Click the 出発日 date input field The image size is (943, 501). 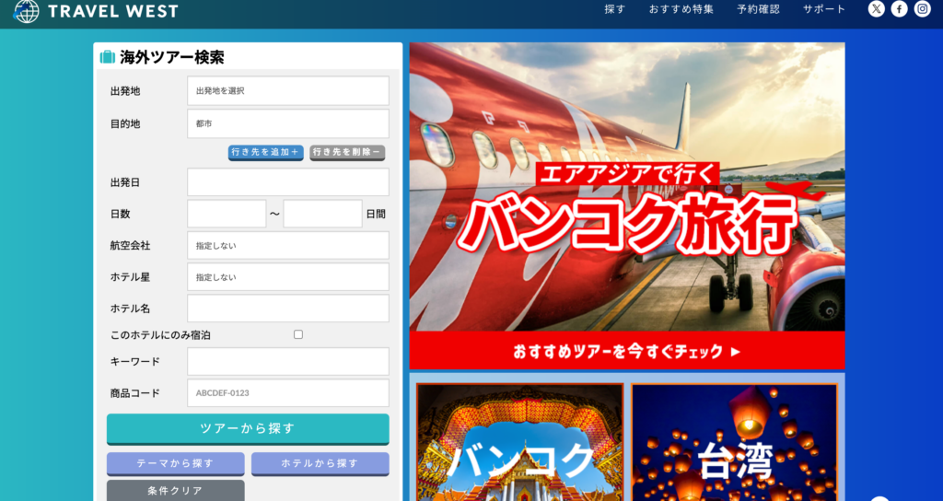(x=287, y=182)
